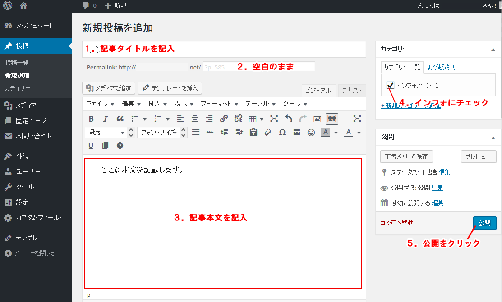Insert a blockquote
The height and width of the screenshot is (302, 502).
click(120, 119)
